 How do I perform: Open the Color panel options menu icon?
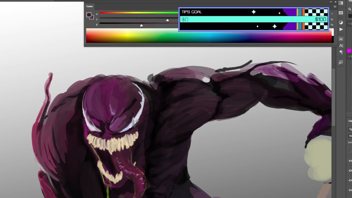point(335,6)
